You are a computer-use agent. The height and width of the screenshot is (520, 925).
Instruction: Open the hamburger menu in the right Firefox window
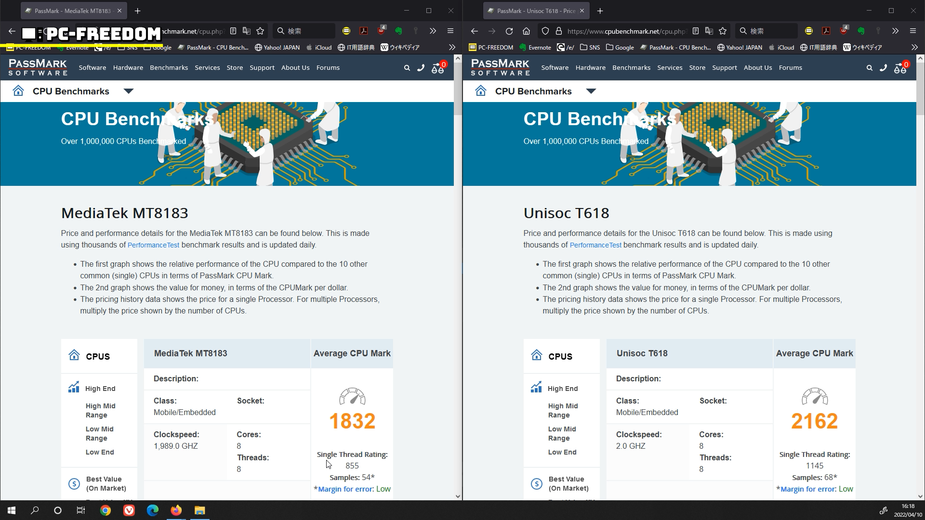912,31
